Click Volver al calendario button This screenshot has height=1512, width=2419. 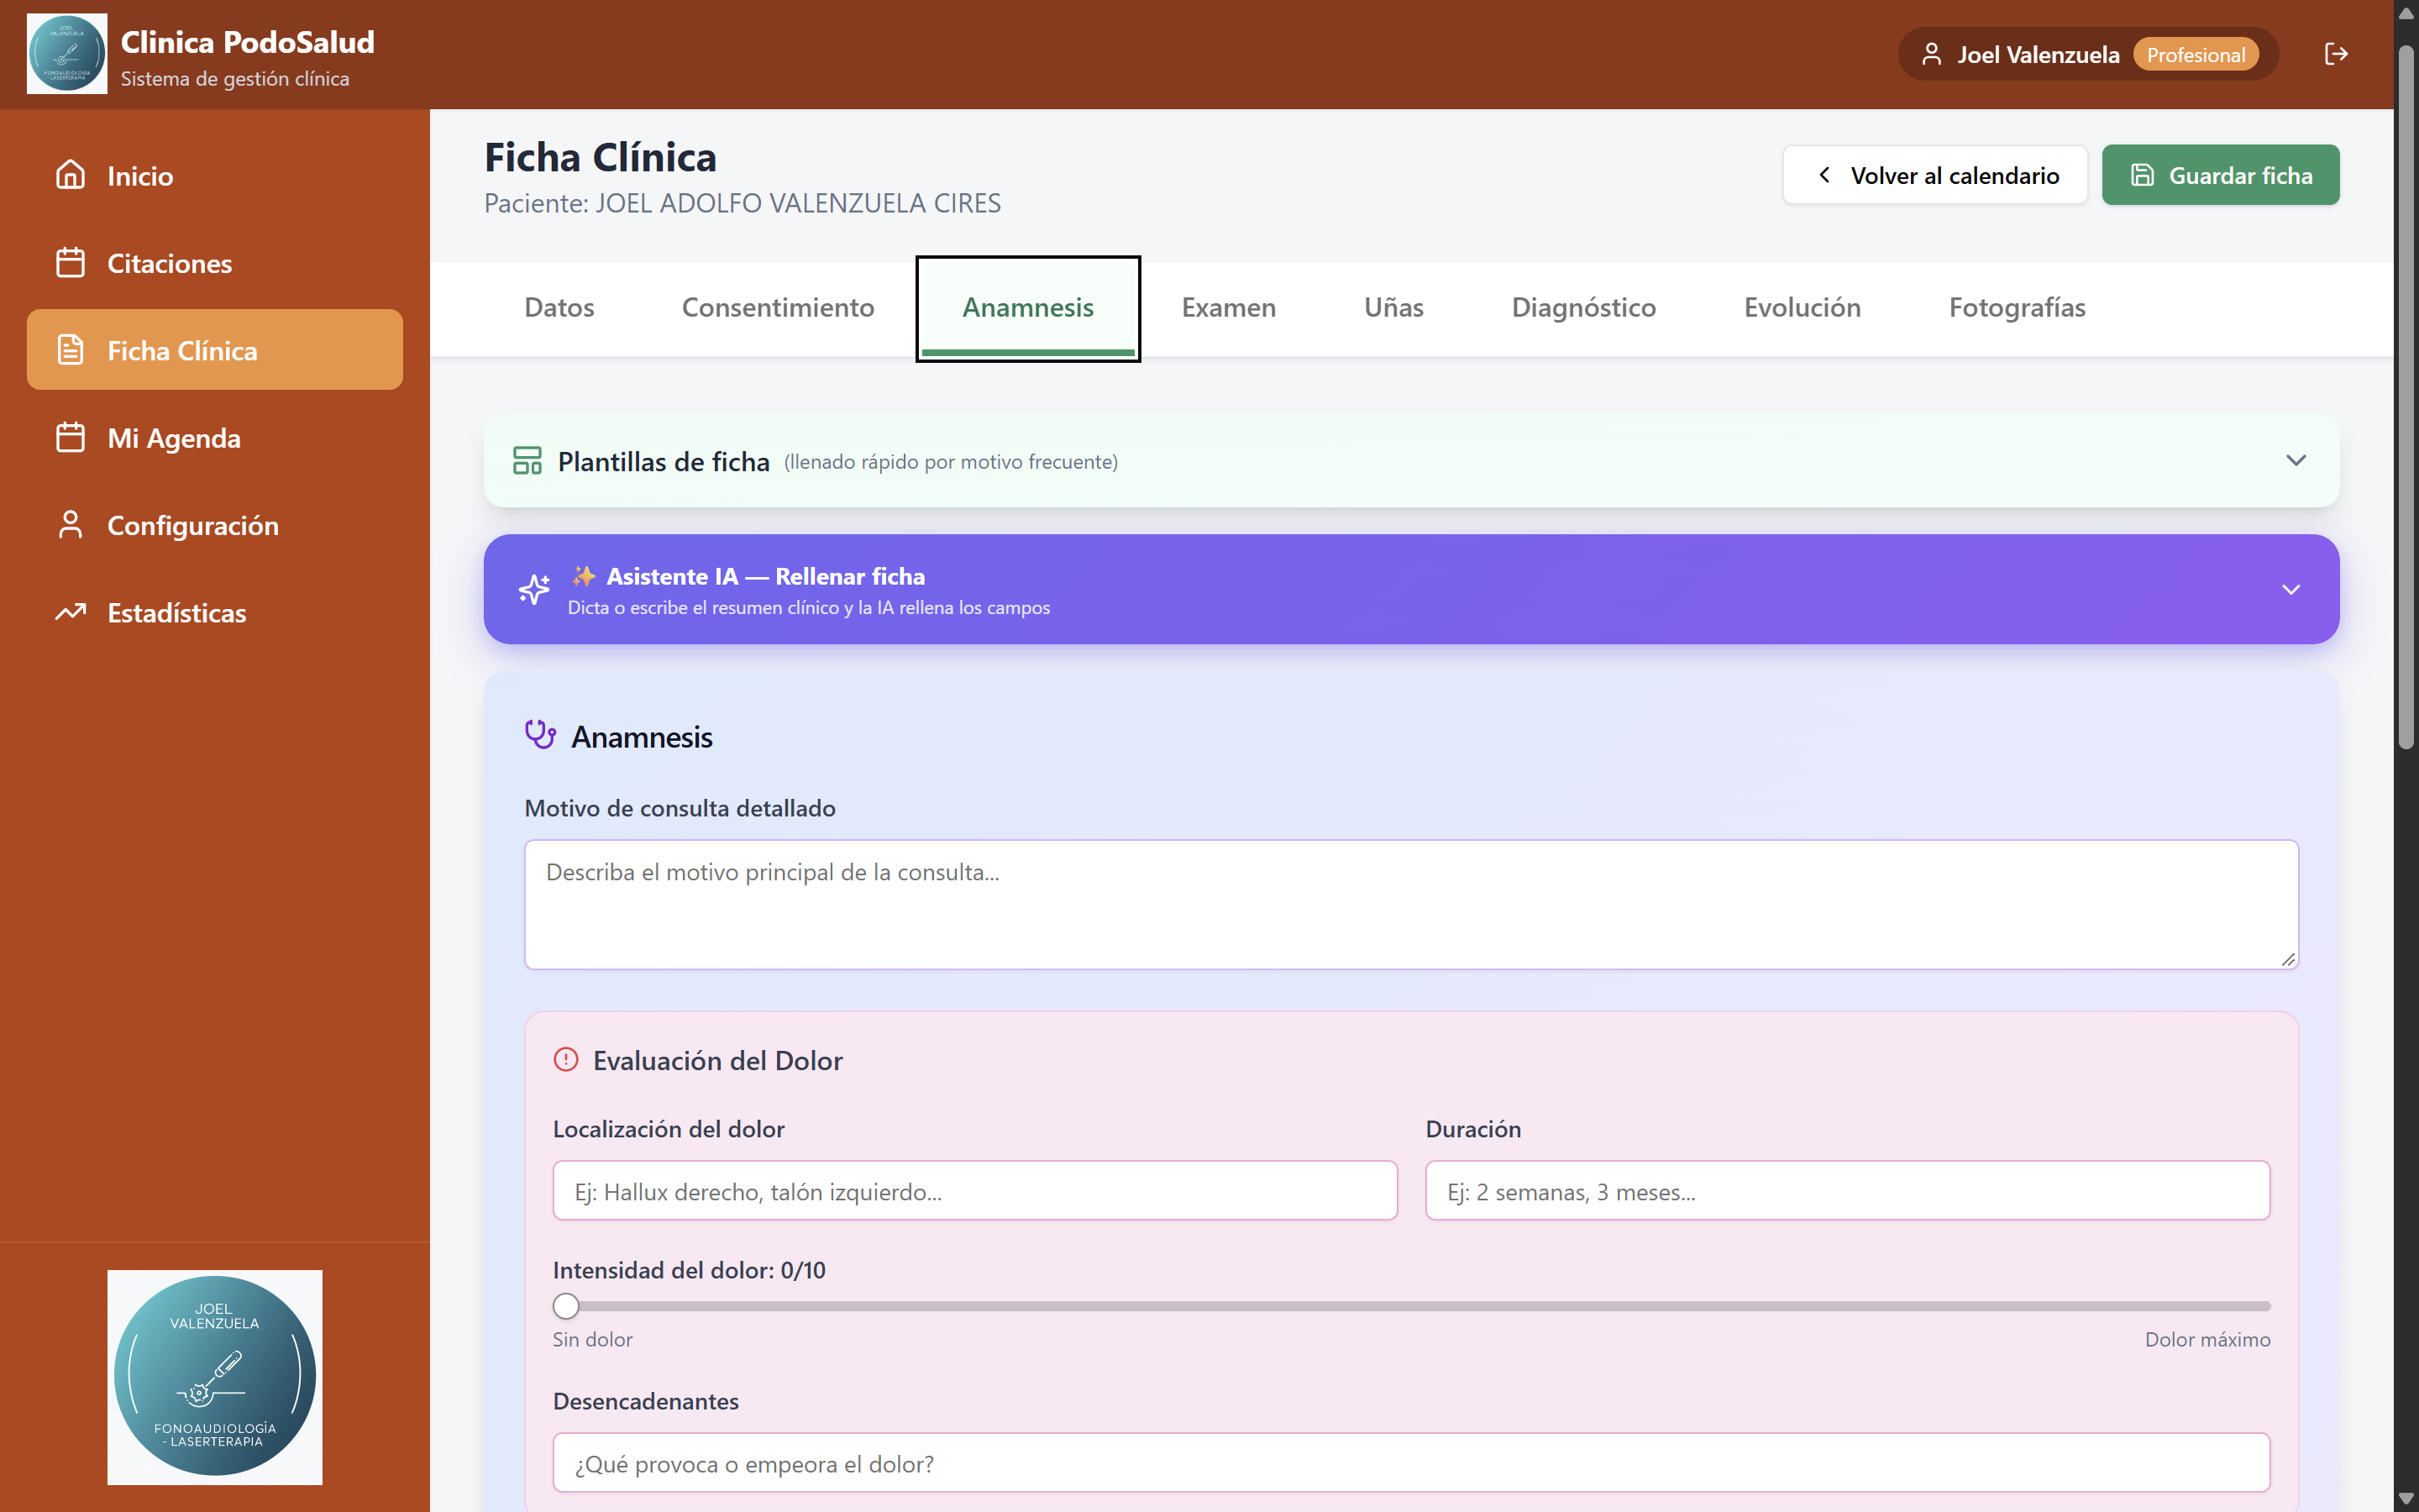click(1934, 175)
